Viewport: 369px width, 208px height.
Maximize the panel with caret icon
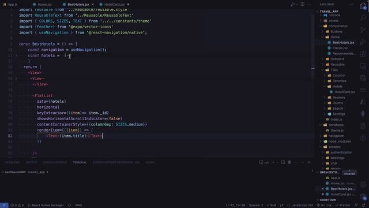click(x=302, y=162)
